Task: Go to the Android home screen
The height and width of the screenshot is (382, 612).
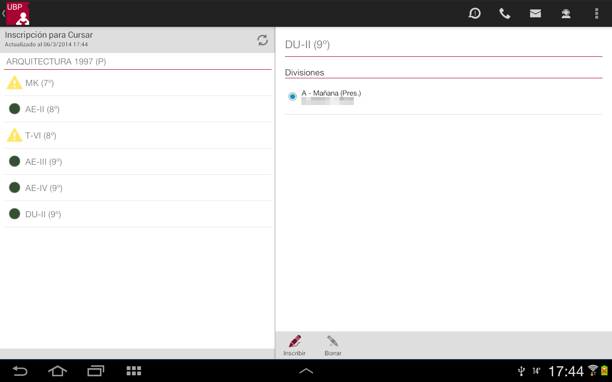Action: pos(57,371)
